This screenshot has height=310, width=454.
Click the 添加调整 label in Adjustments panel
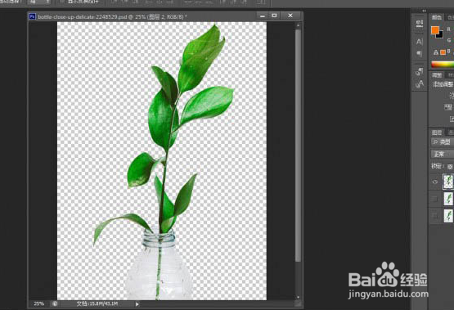[x=443, y=84]
